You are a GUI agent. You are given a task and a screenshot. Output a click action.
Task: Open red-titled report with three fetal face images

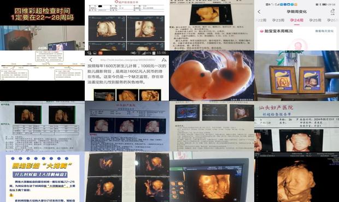point(127,126)
